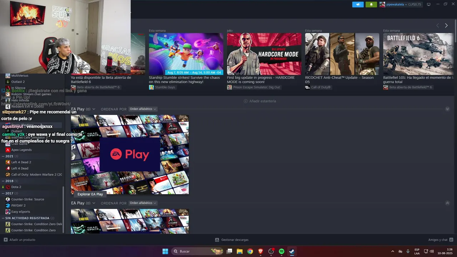Screen dimensions: 457x257
Task: Click the Steam taskbar icon
Action: pos(292,251)
